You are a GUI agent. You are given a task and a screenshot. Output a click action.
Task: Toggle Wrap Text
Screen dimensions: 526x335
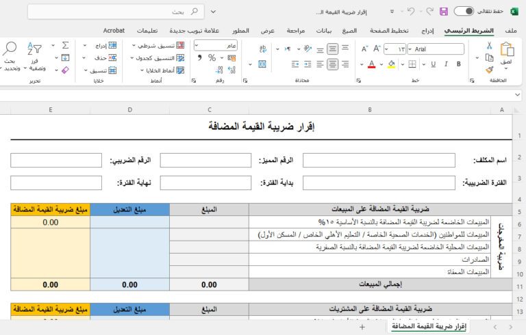coord(263,49)
